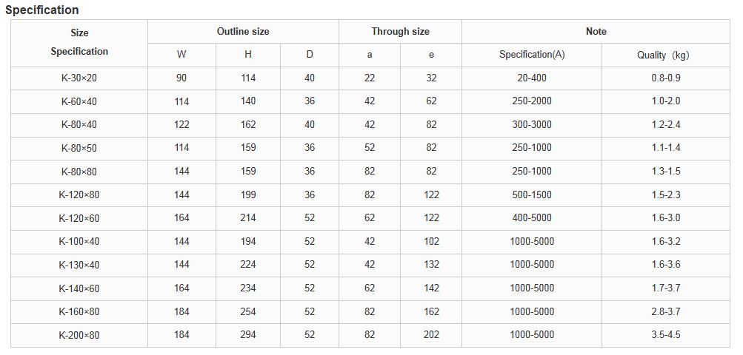Click the 20-400 specification value

(532, 78)
